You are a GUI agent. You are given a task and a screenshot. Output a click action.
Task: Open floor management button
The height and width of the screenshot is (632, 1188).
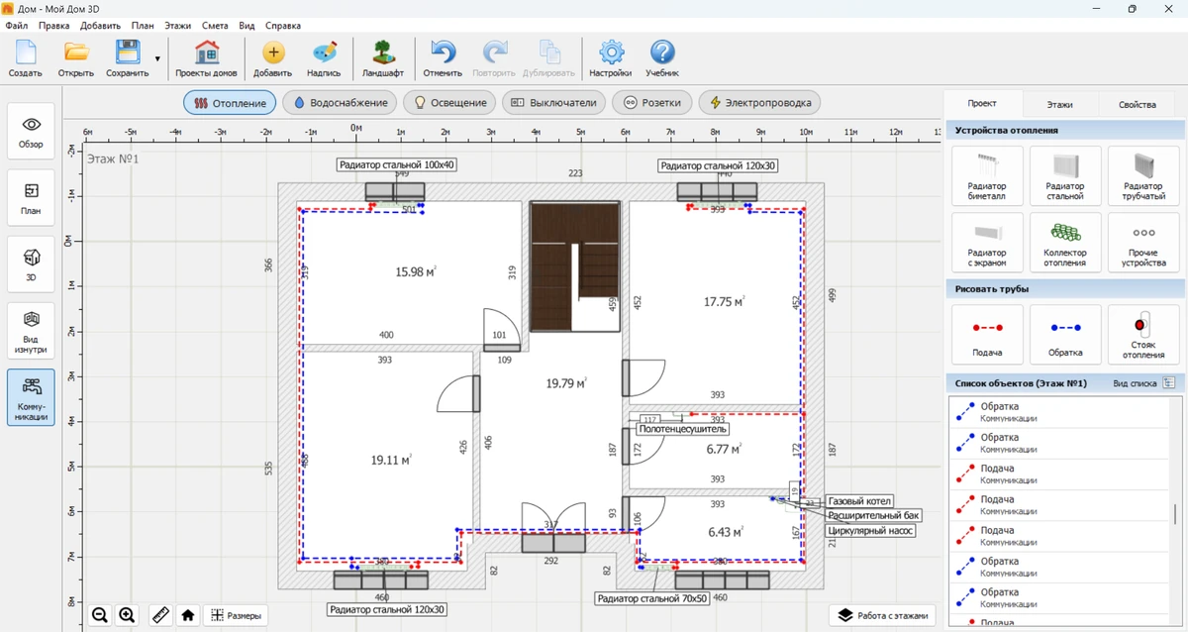(884, 615)
